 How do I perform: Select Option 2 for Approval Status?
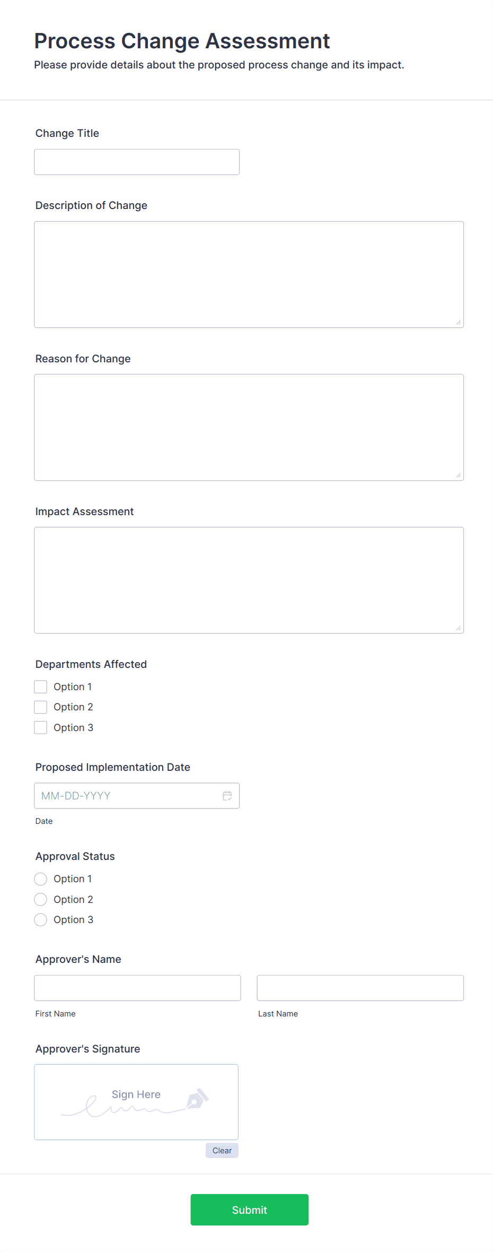pos(41,899)
